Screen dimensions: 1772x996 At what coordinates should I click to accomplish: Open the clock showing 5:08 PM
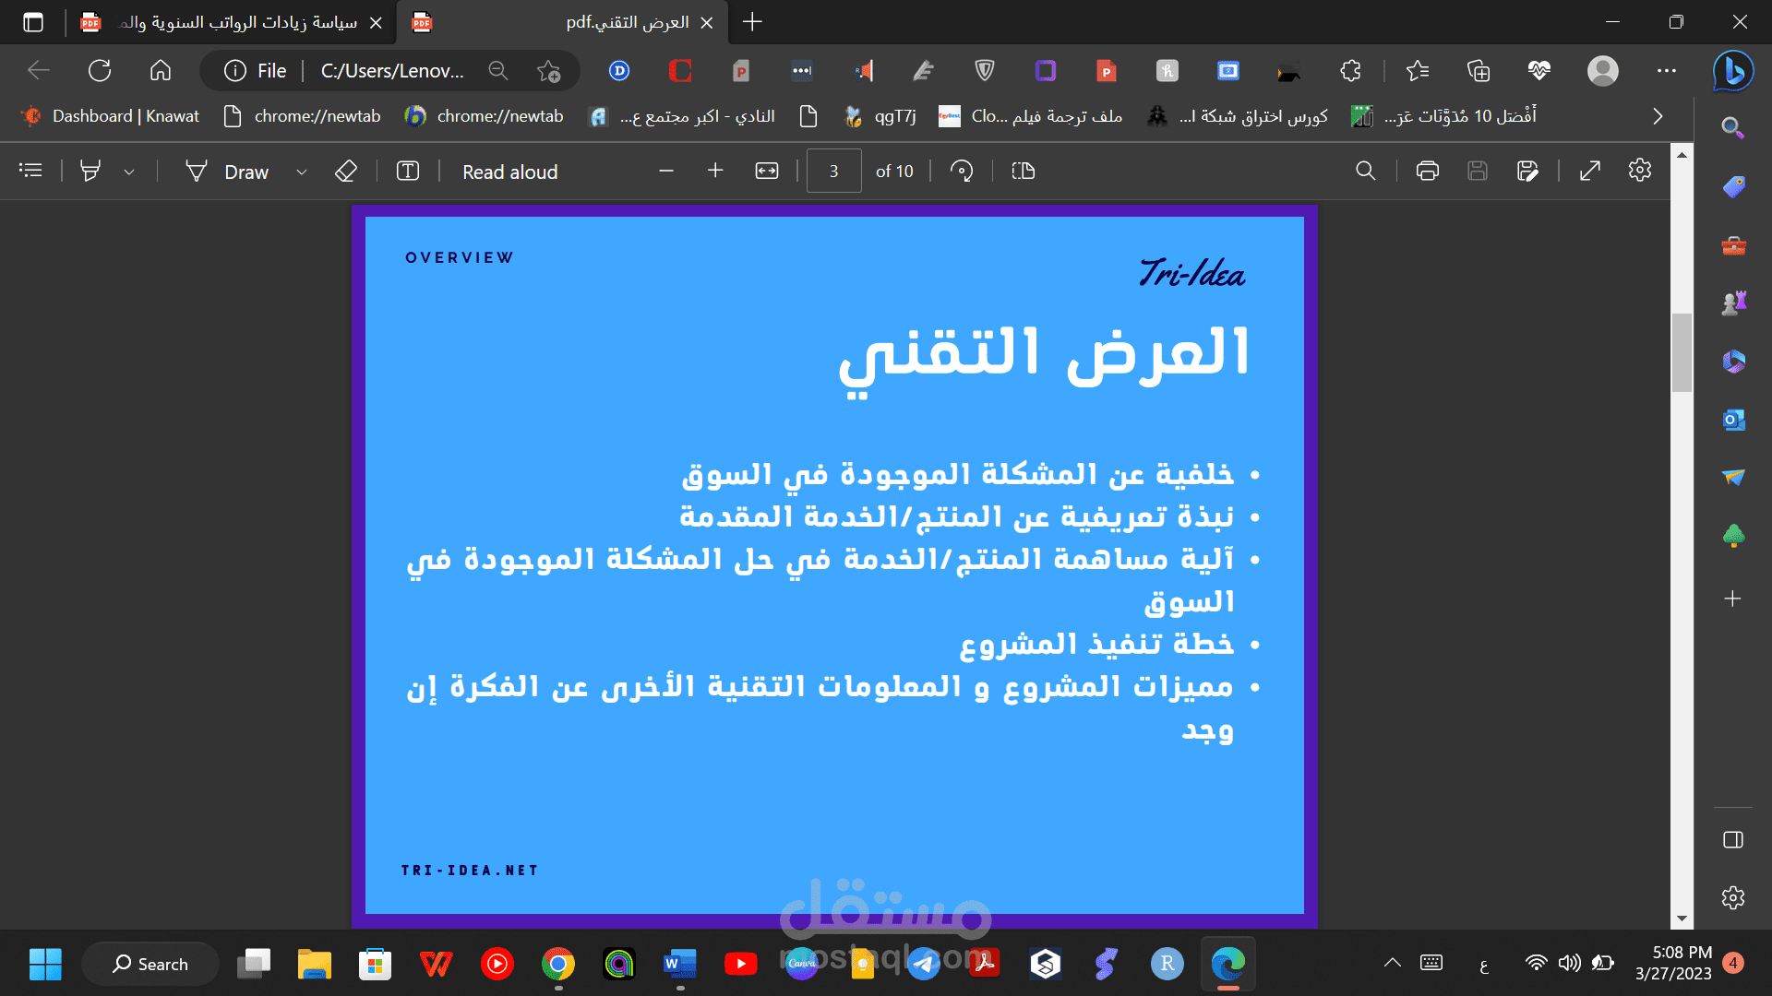point(1672,963)
